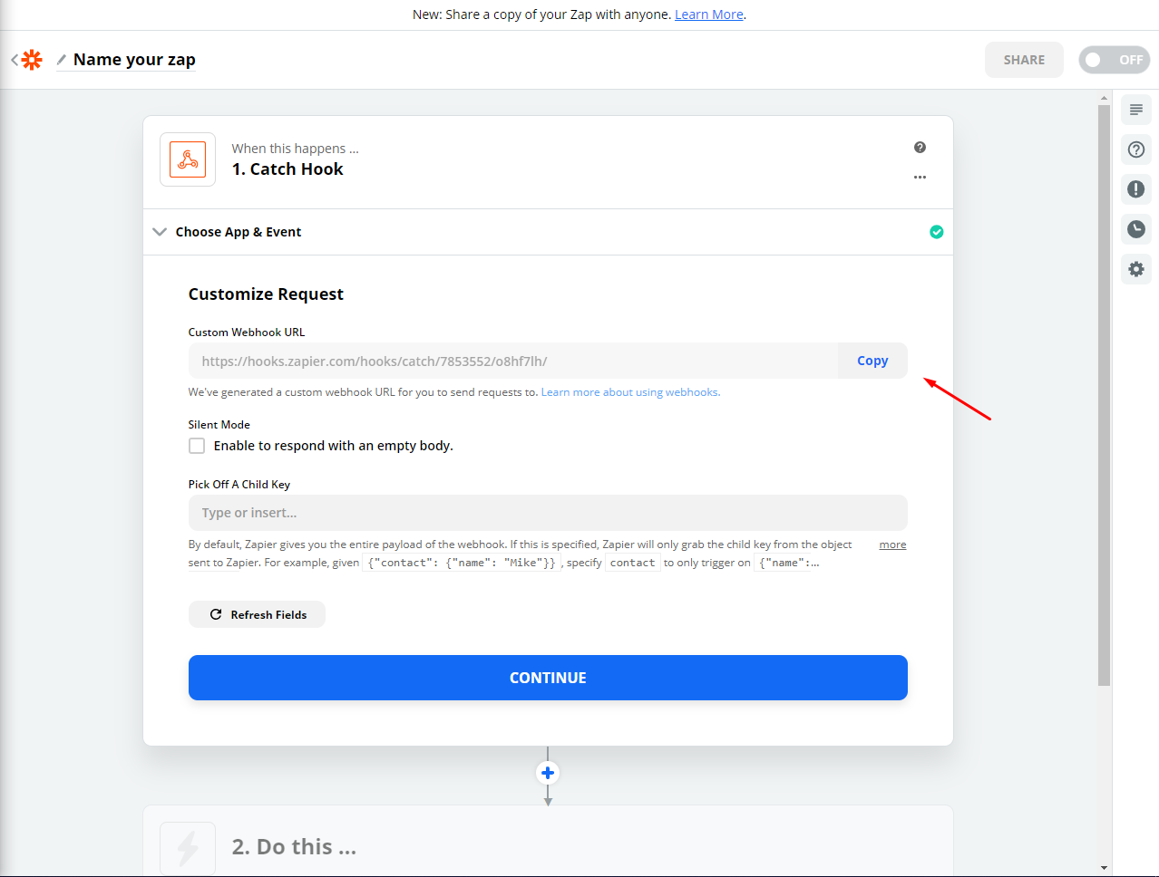
Task: Open Learn more about using webhooks link
Action: 630,392
